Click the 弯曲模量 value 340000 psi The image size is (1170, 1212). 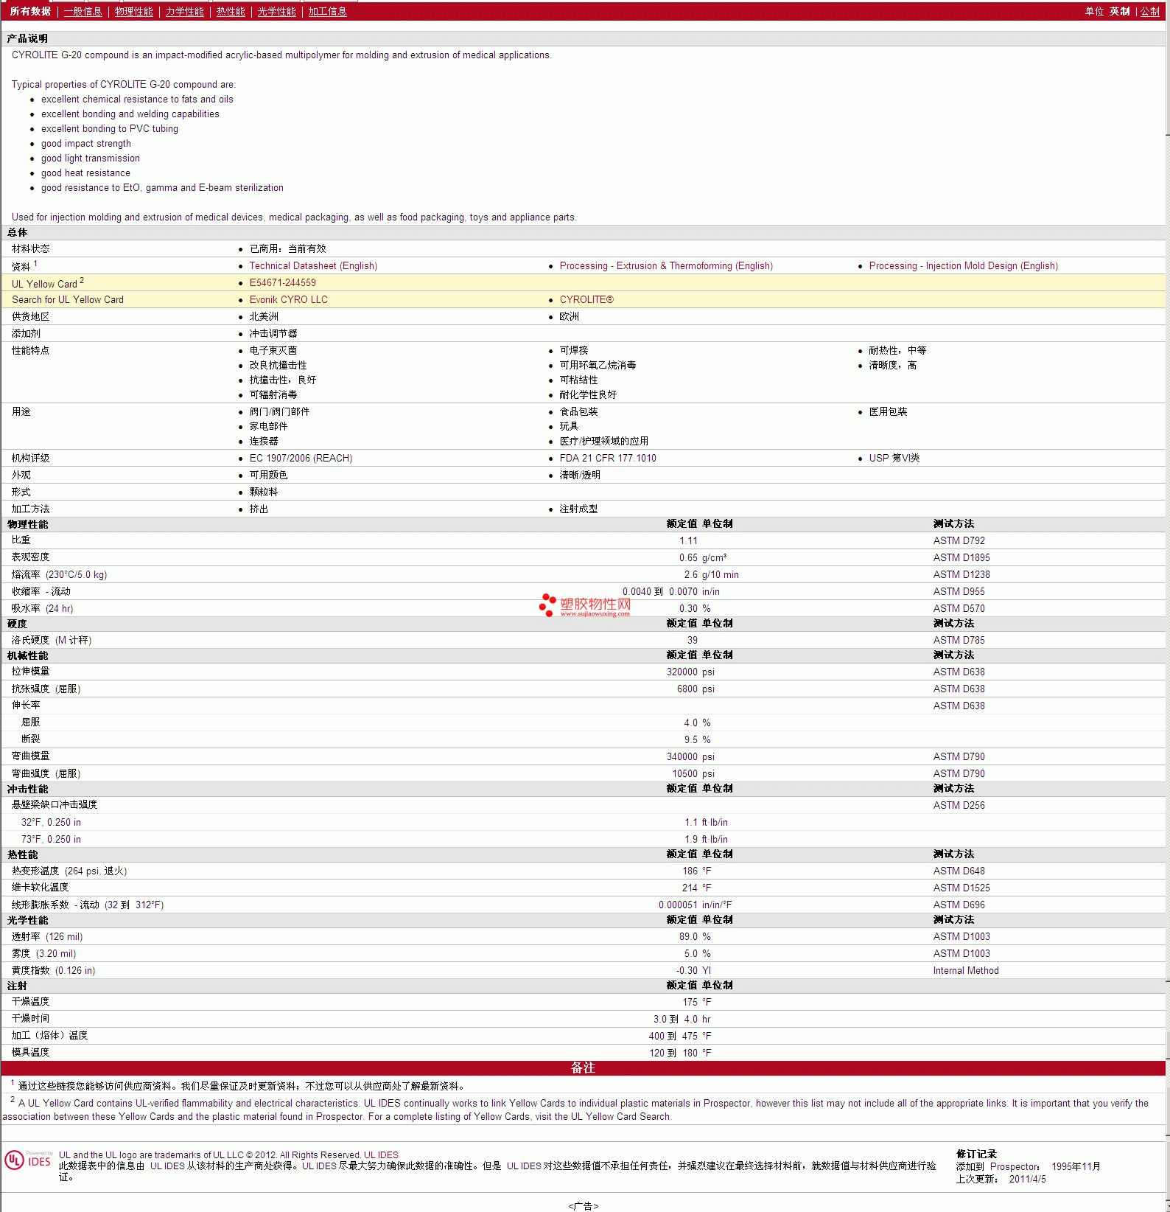point(690,756)
